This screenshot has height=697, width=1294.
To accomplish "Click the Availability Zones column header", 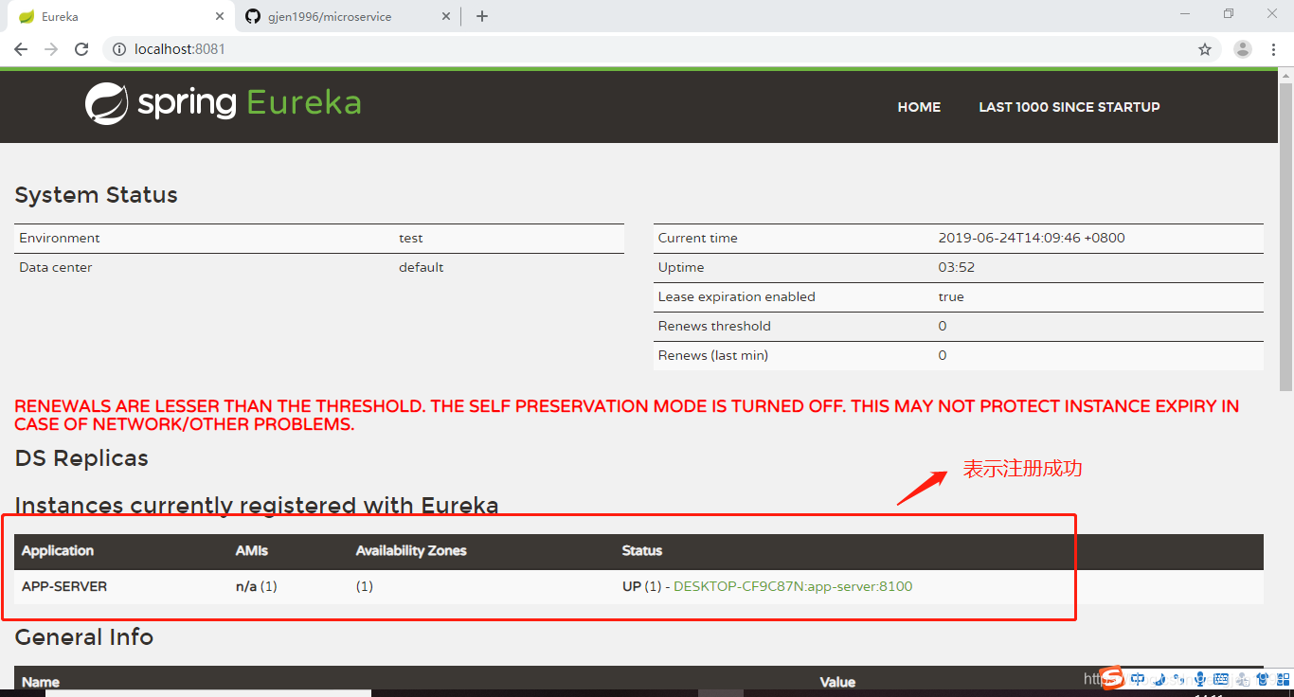I will (x=411, y=550).
